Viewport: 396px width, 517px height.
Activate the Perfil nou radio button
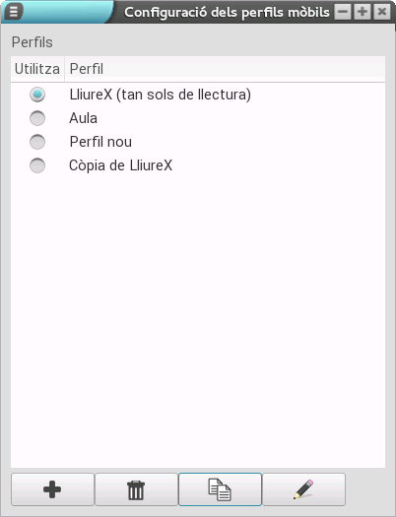[x=37, y=142]
